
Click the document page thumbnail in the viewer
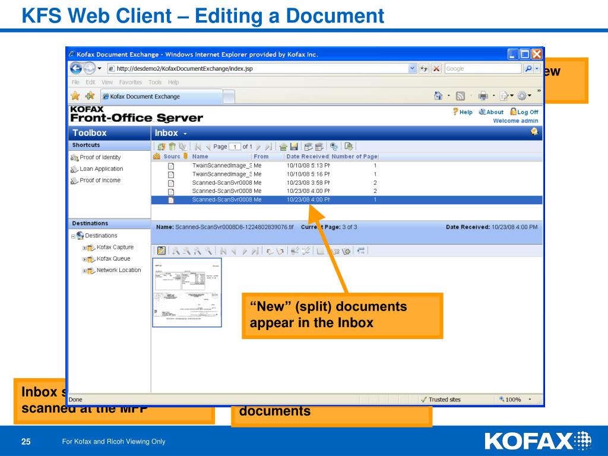tap(187, 293)
